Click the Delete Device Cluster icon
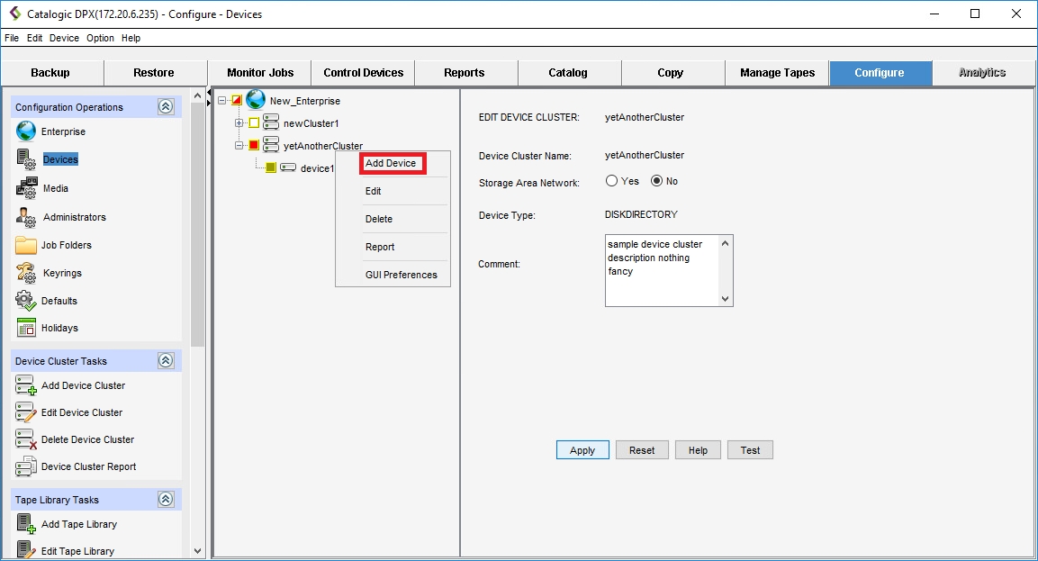 point(26,439)
